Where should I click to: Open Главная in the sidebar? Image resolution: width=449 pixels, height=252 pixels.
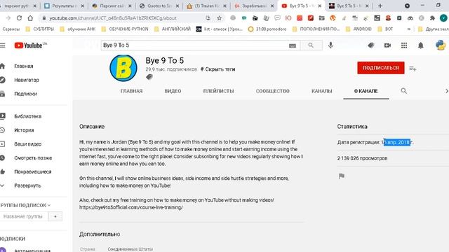click(x=24, y=66)
